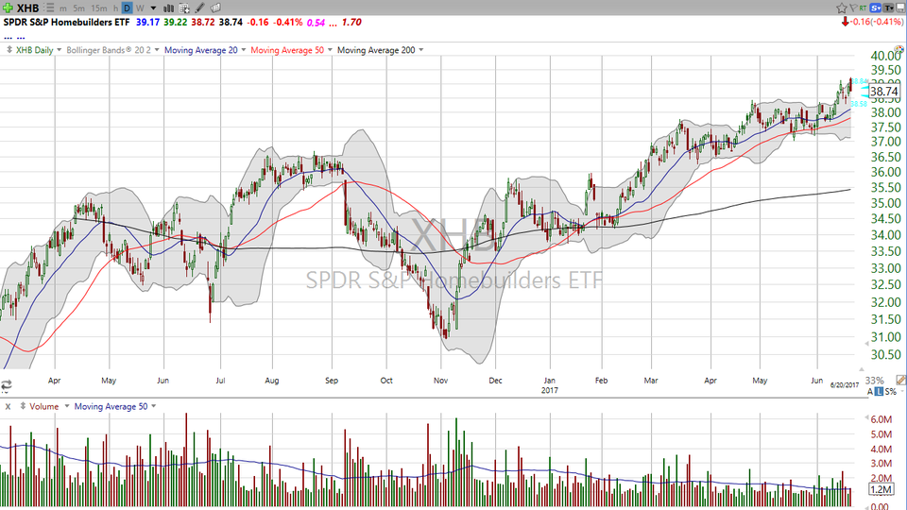Viewport: 907px width, 510px height.
Task: Click the green RT real-time indicator
Action: coord(863,8)
